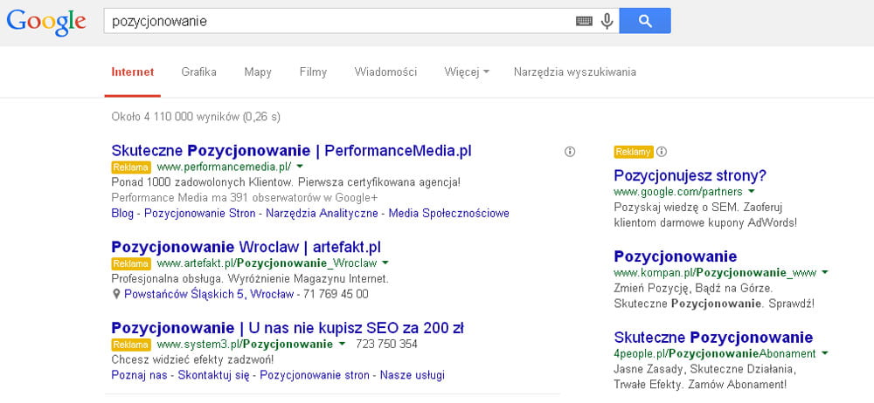Click the 4people.pl/PozycjonowanieAbonament URL
This screenshot has width=874, height=403.
715,353
